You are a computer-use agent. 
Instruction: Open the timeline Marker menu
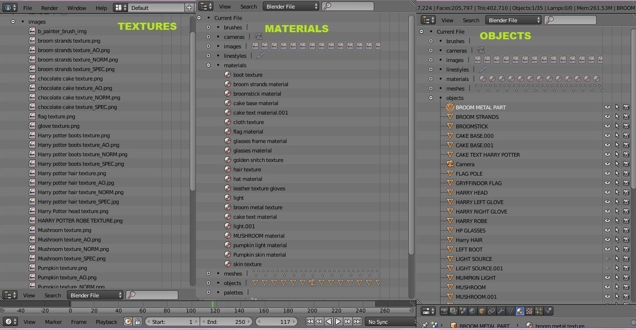[53, 322]
